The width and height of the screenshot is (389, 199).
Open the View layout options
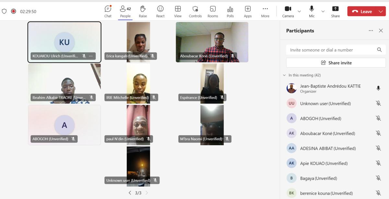pos(178,11)
